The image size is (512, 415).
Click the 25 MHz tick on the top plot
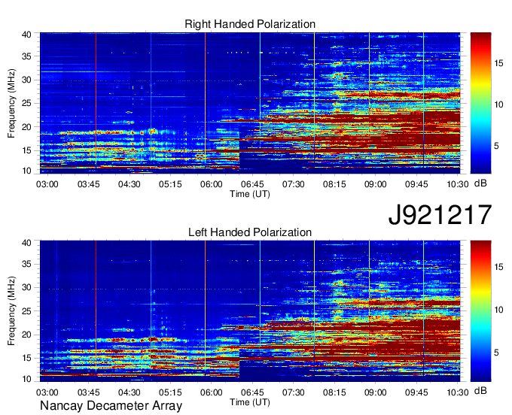click(x=27, y=103)
